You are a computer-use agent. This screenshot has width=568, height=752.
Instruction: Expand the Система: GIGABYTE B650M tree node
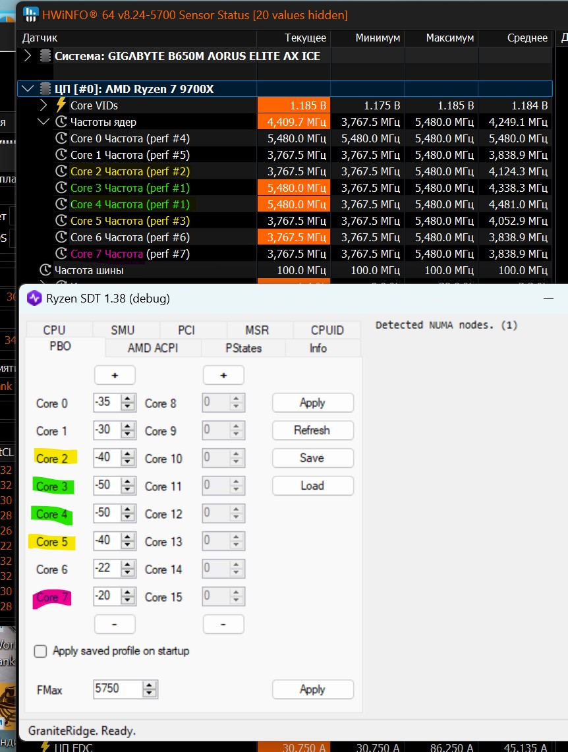tap(28, 55)
